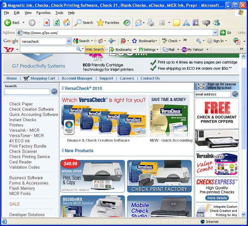
Task: Click in the site Search text field
Action: tap(27, 91)
